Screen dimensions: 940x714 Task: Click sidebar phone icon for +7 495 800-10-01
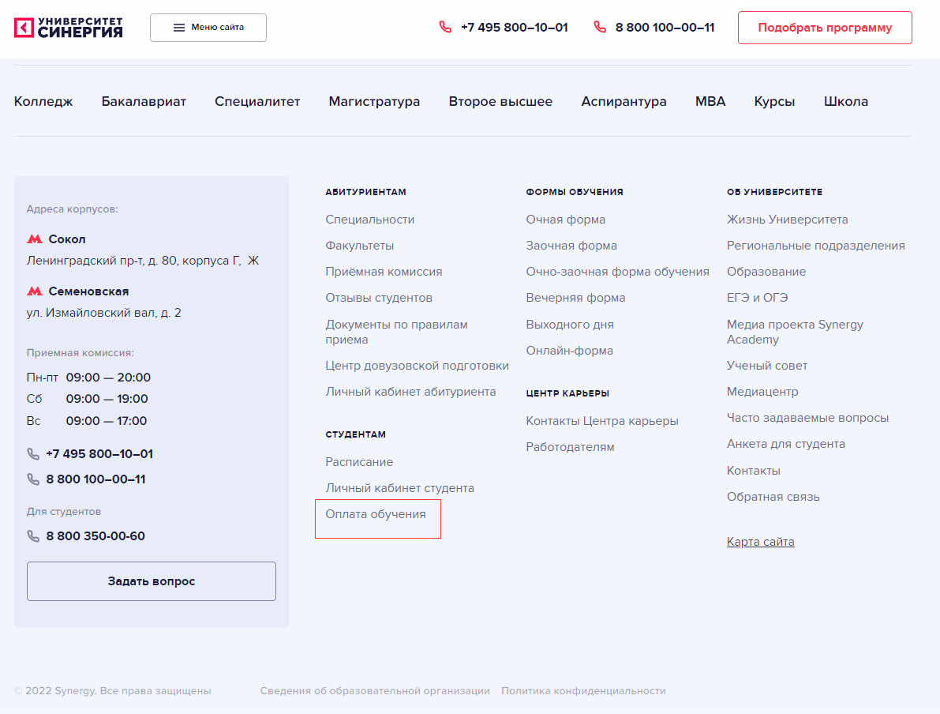coord(33,454)
